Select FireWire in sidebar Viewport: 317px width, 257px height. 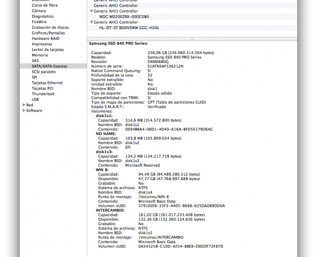39,22
